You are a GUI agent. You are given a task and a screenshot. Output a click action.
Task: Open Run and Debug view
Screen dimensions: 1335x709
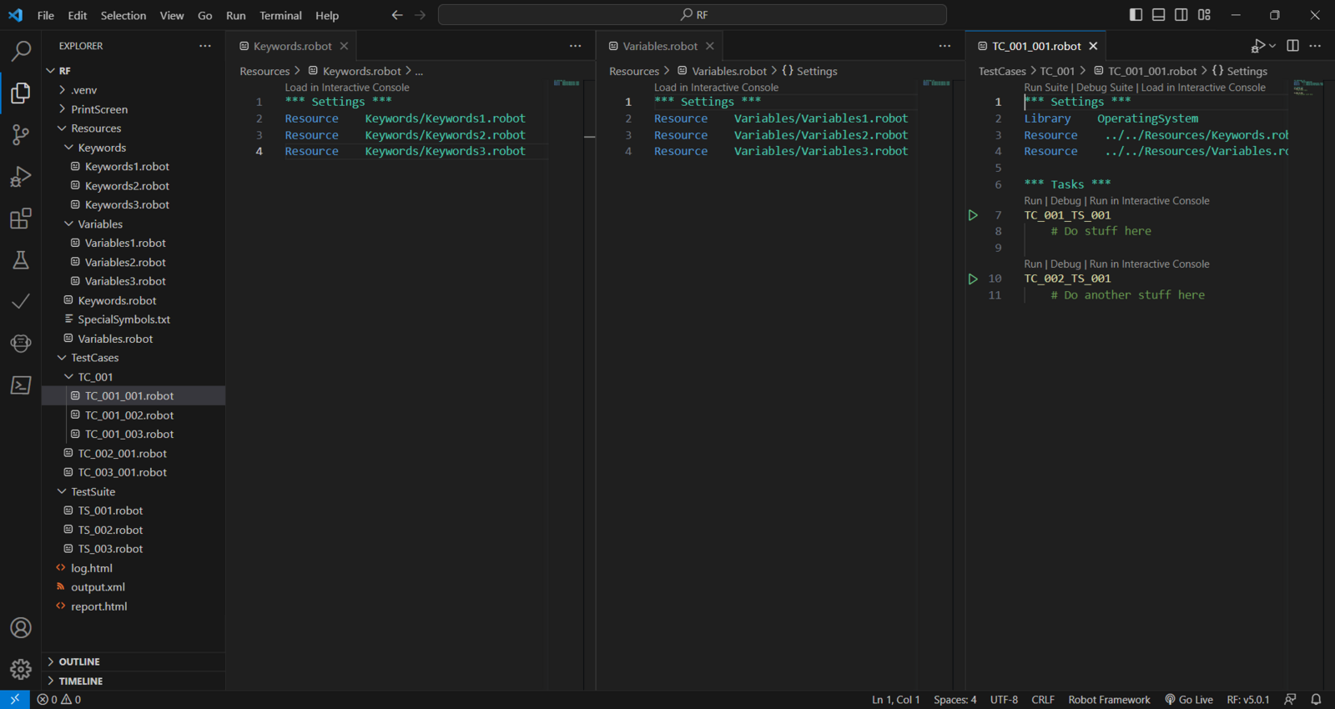point(21,176)
